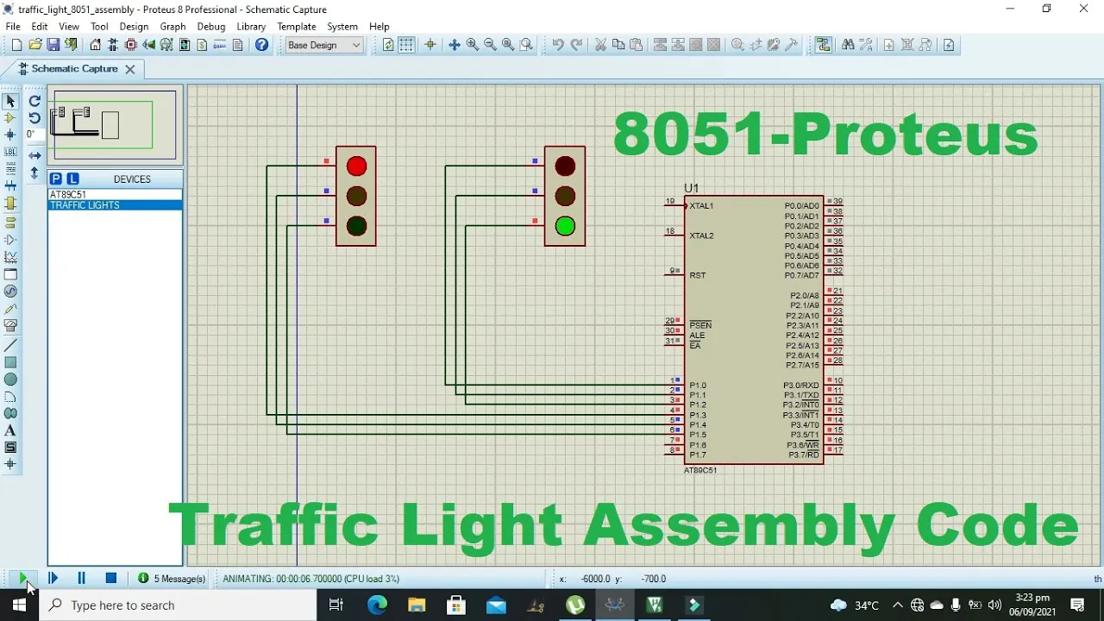Screen dimensions: 1104x621
Task: Toggle the grid display in the toolbar
Action: tap(406, 45)
